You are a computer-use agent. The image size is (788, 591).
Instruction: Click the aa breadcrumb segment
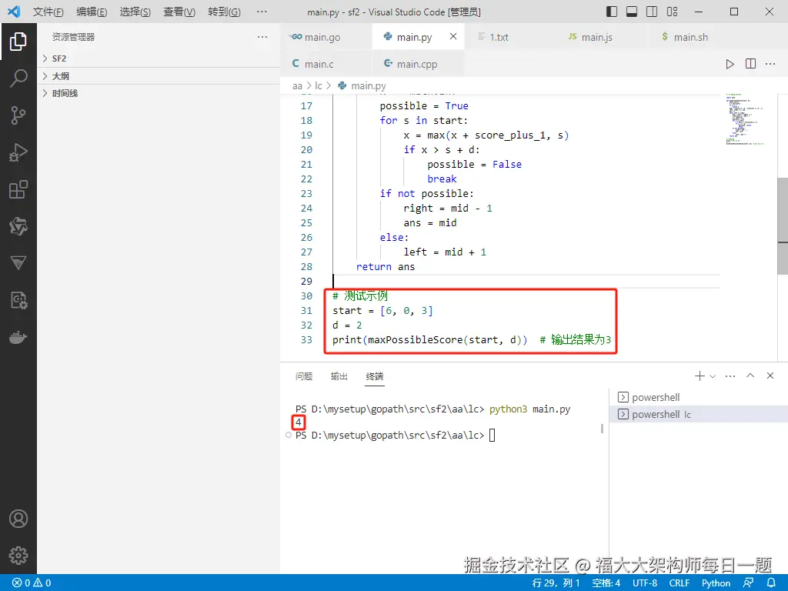[298, 86]
